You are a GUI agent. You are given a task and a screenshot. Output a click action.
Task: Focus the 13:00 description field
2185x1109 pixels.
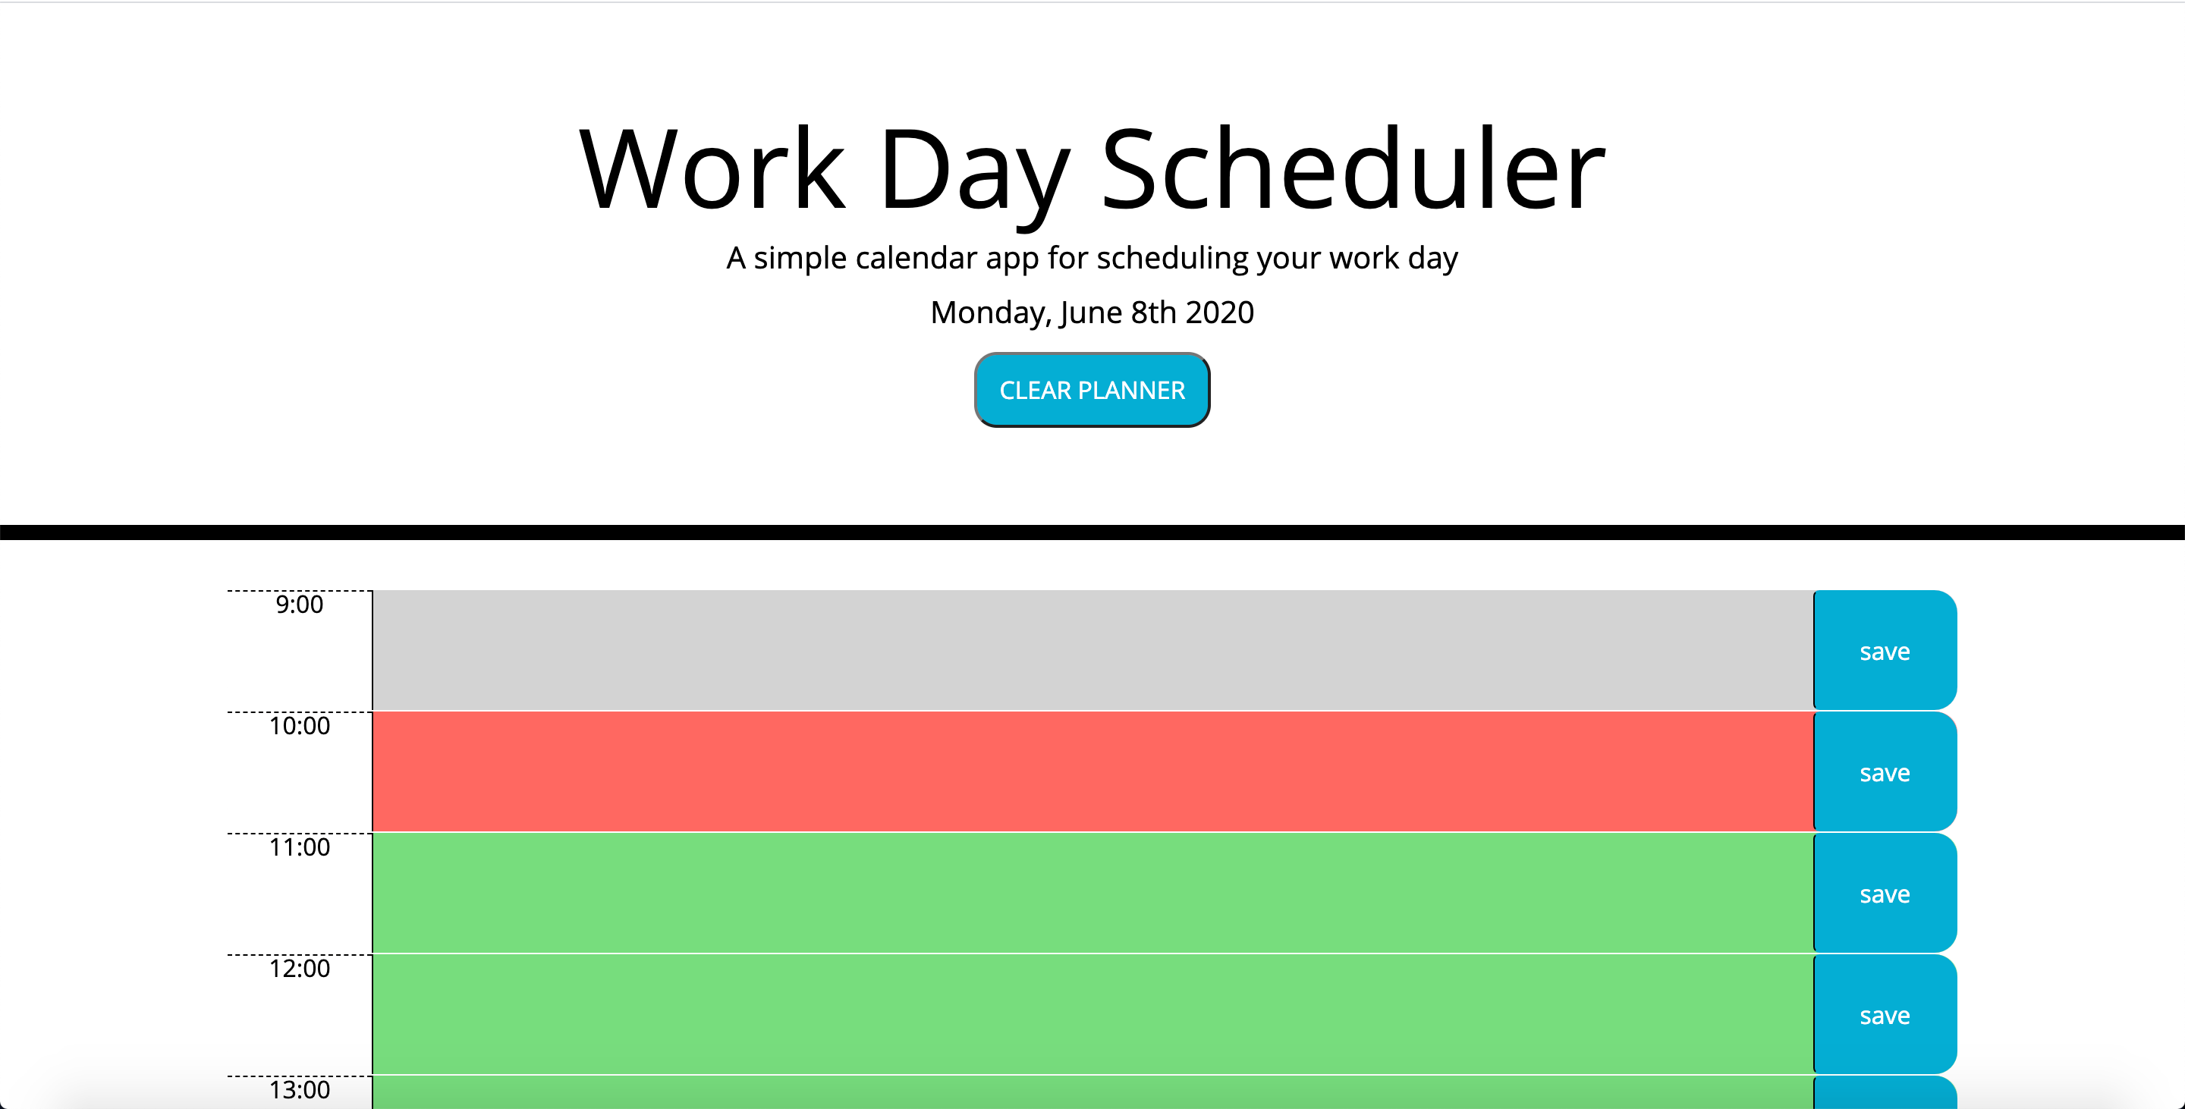[x=1092, y=1094]
